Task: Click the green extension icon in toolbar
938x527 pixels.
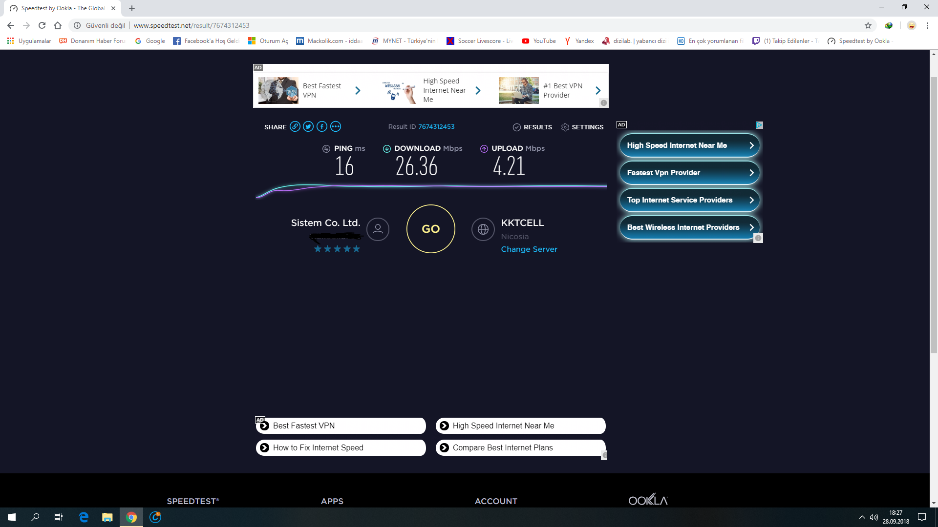Action: point(889,25)
